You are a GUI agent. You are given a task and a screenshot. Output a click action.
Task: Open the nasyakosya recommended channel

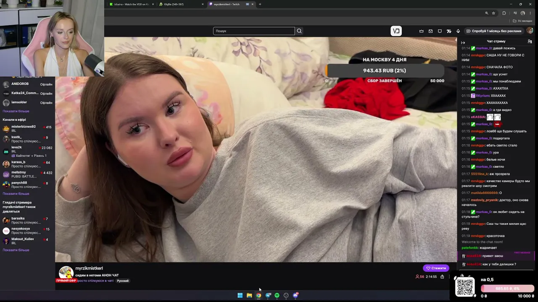click(x=28, y=230)
